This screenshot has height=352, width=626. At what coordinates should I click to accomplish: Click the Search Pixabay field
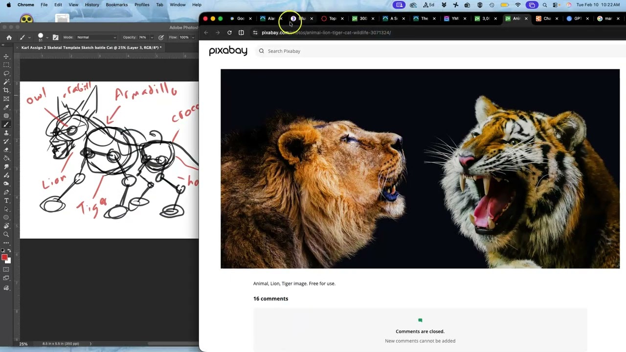(440, 51)
